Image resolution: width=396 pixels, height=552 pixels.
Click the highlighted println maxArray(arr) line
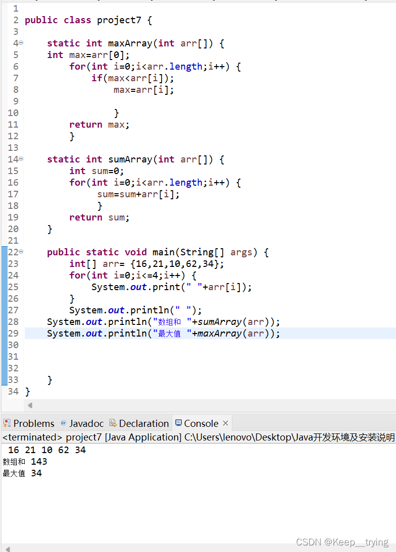pos(164,334)
